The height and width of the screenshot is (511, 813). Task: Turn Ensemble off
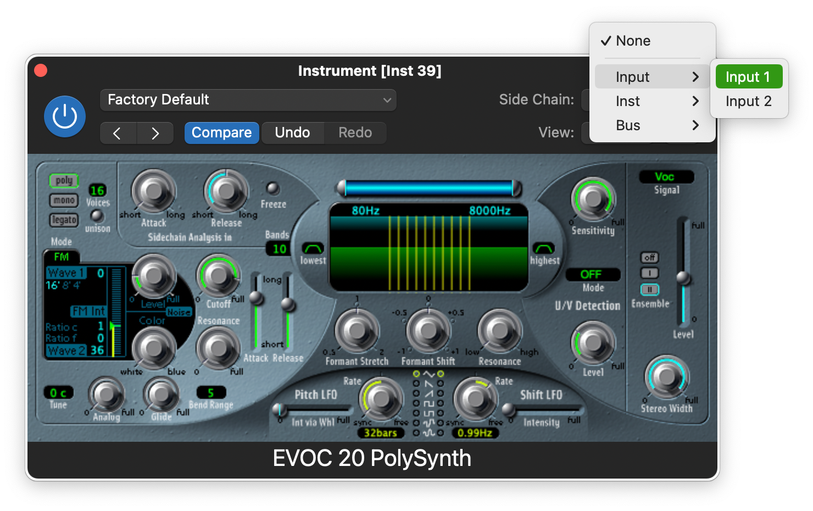[649, 257]
